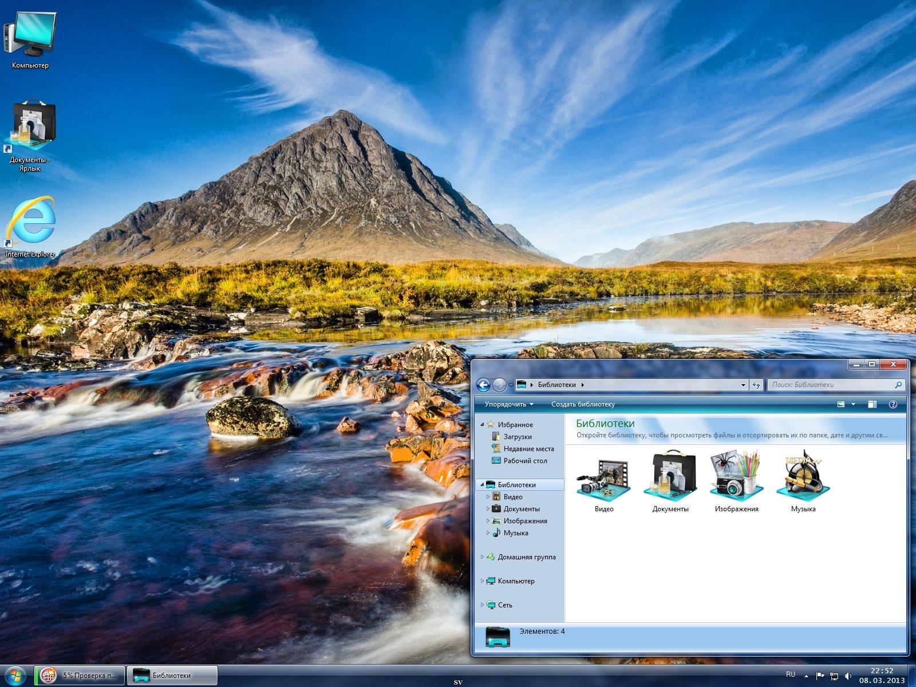This screenshot has height=687, width=916.
Task: Select Рабочий стол in favorites
Action: [x=525, y=461]
